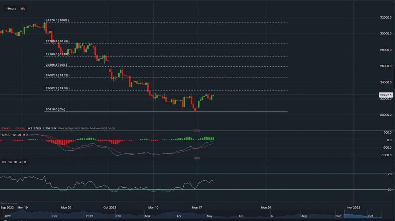
Task: Select the 20416.0 (0%) Fibonacci level line
Action: [x=178, y=111]
